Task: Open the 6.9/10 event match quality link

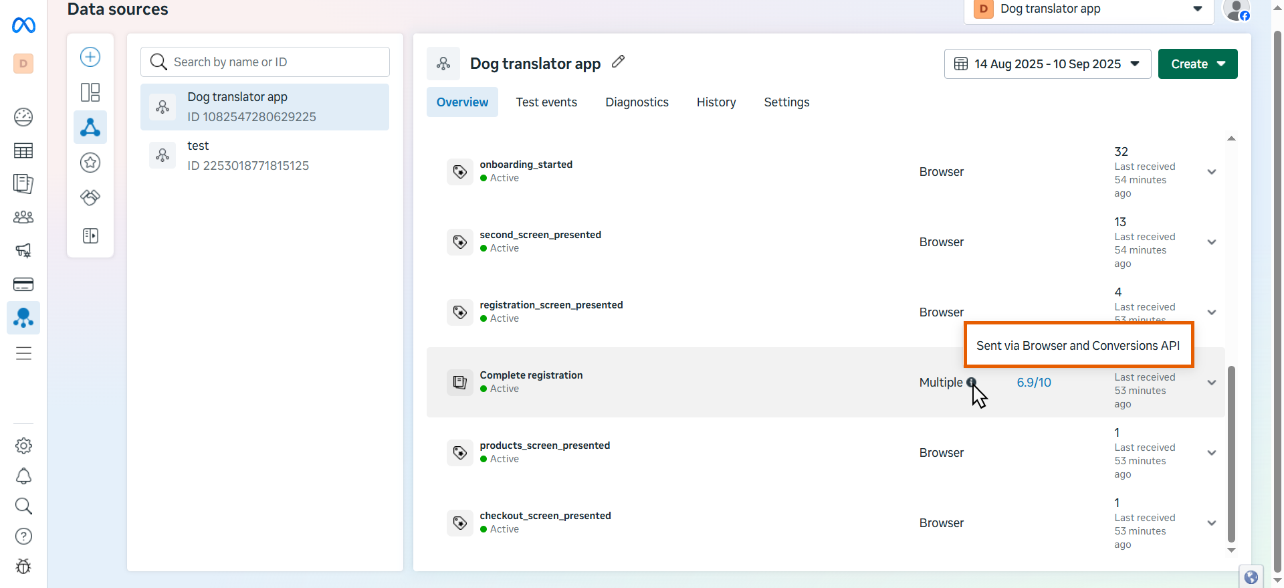Action: (x=1034, y=383)
